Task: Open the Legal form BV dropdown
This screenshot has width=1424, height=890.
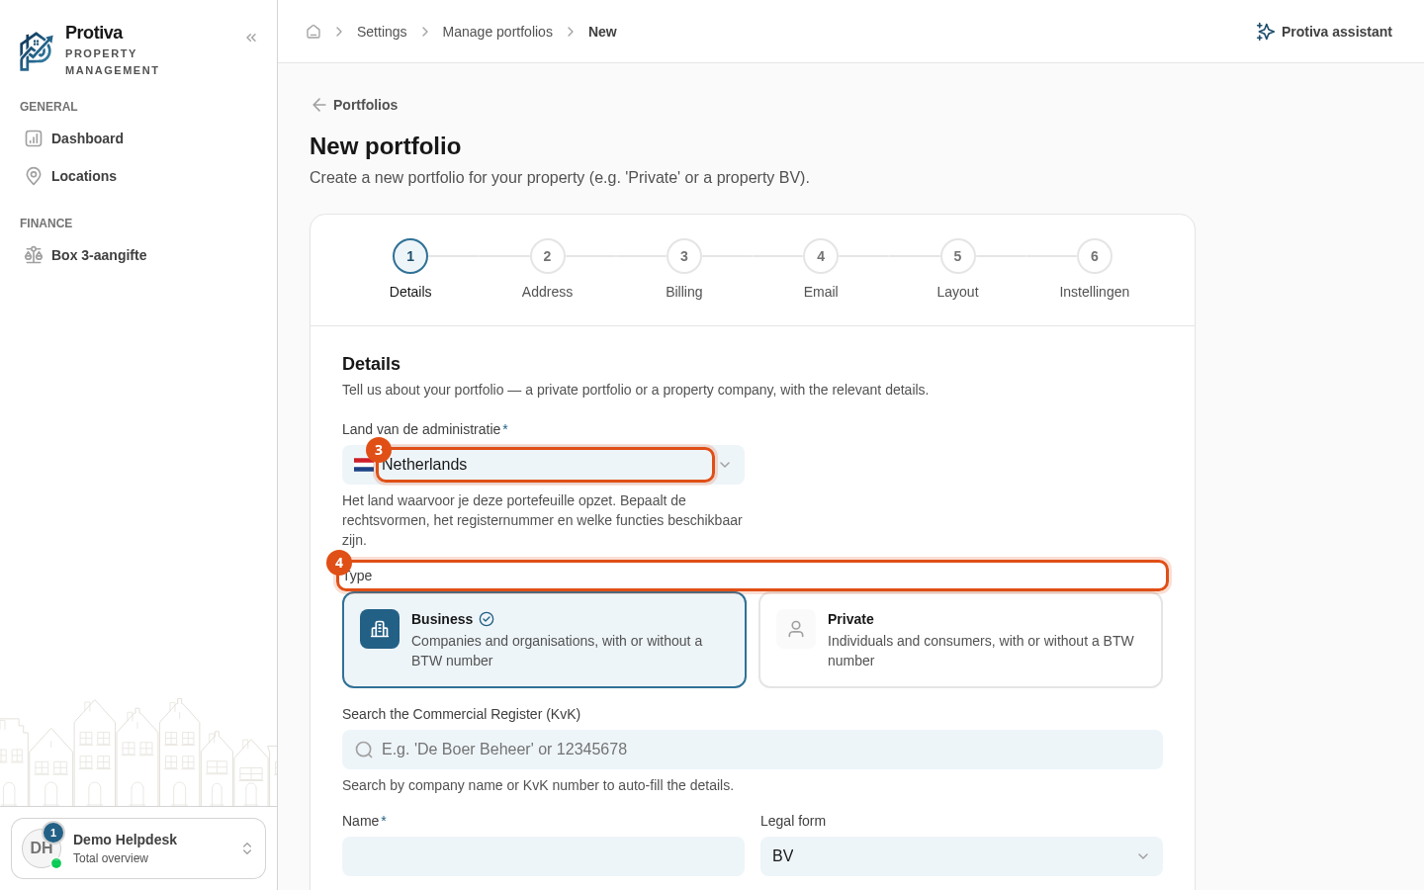Action: [x=961, y=856]
